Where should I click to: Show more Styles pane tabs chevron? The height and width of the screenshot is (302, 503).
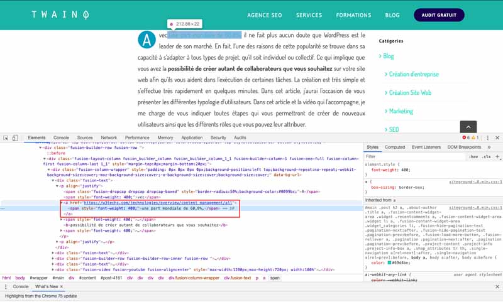click(489, 147)
